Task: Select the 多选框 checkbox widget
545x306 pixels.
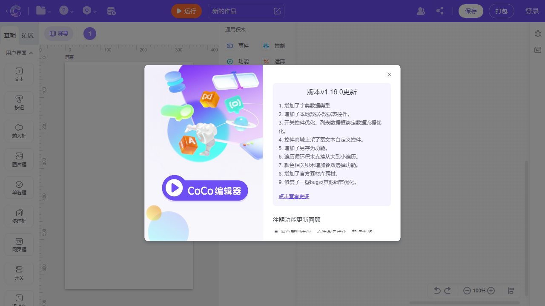Action: 19,216
